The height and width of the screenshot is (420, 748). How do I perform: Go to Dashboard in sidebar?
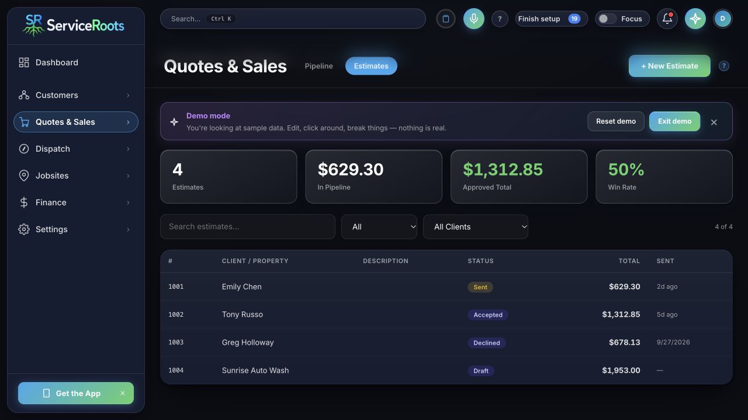(x=76, y=62)
